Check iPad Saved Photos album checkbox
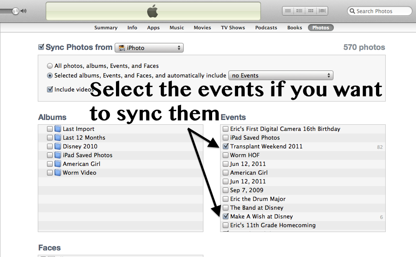The height and width of the screenshot is (257, 416). 50,155
